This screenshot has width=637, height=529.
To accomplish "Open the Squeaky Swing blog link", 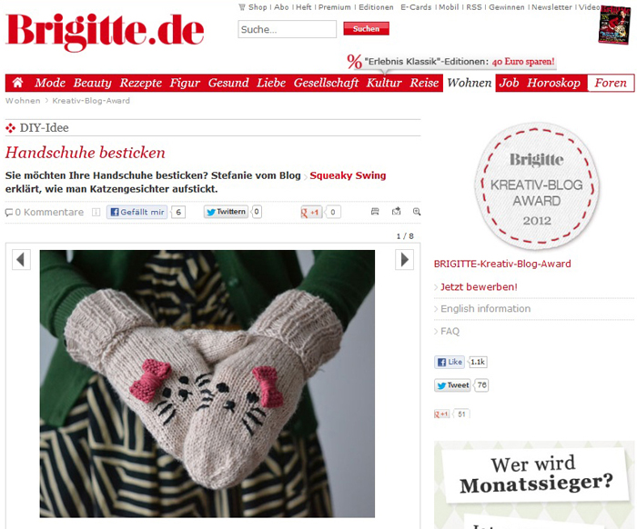I will 348,175.
